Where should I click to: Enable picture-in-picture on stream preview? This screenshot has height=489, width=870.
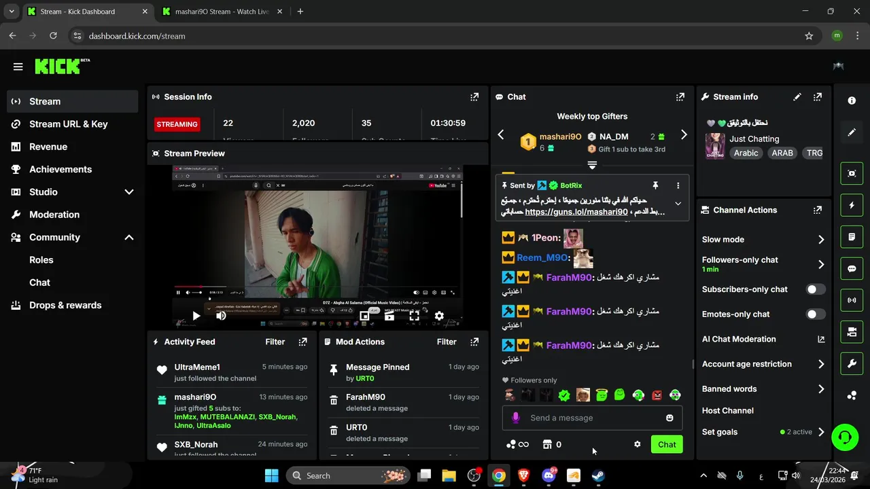364,316
